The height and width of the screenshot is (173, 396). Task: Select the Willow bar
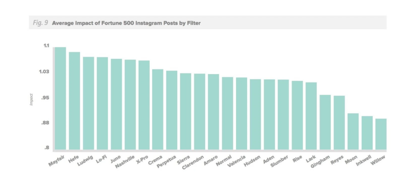click(x=381, y=134)
